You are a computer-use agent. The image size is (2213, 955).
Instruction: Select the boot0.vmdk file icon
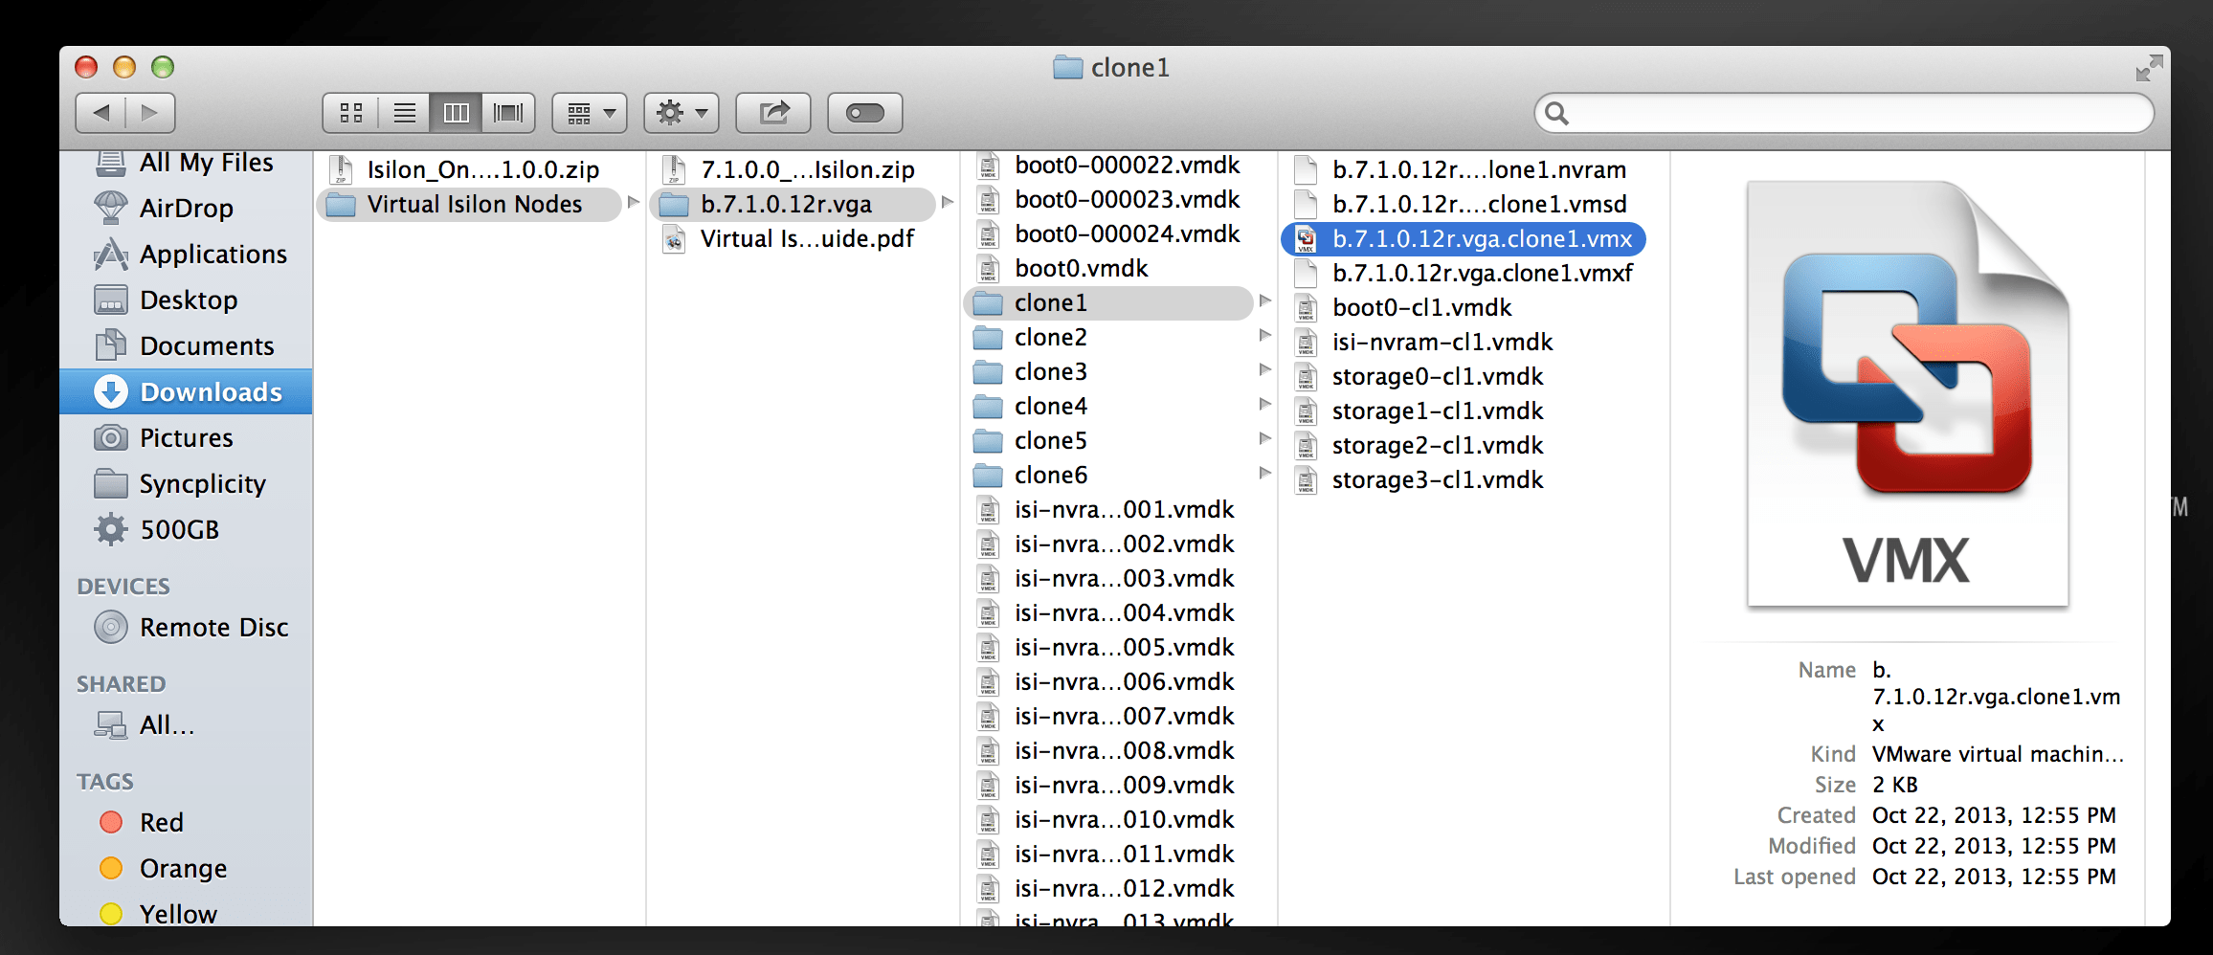click(988, 269)
